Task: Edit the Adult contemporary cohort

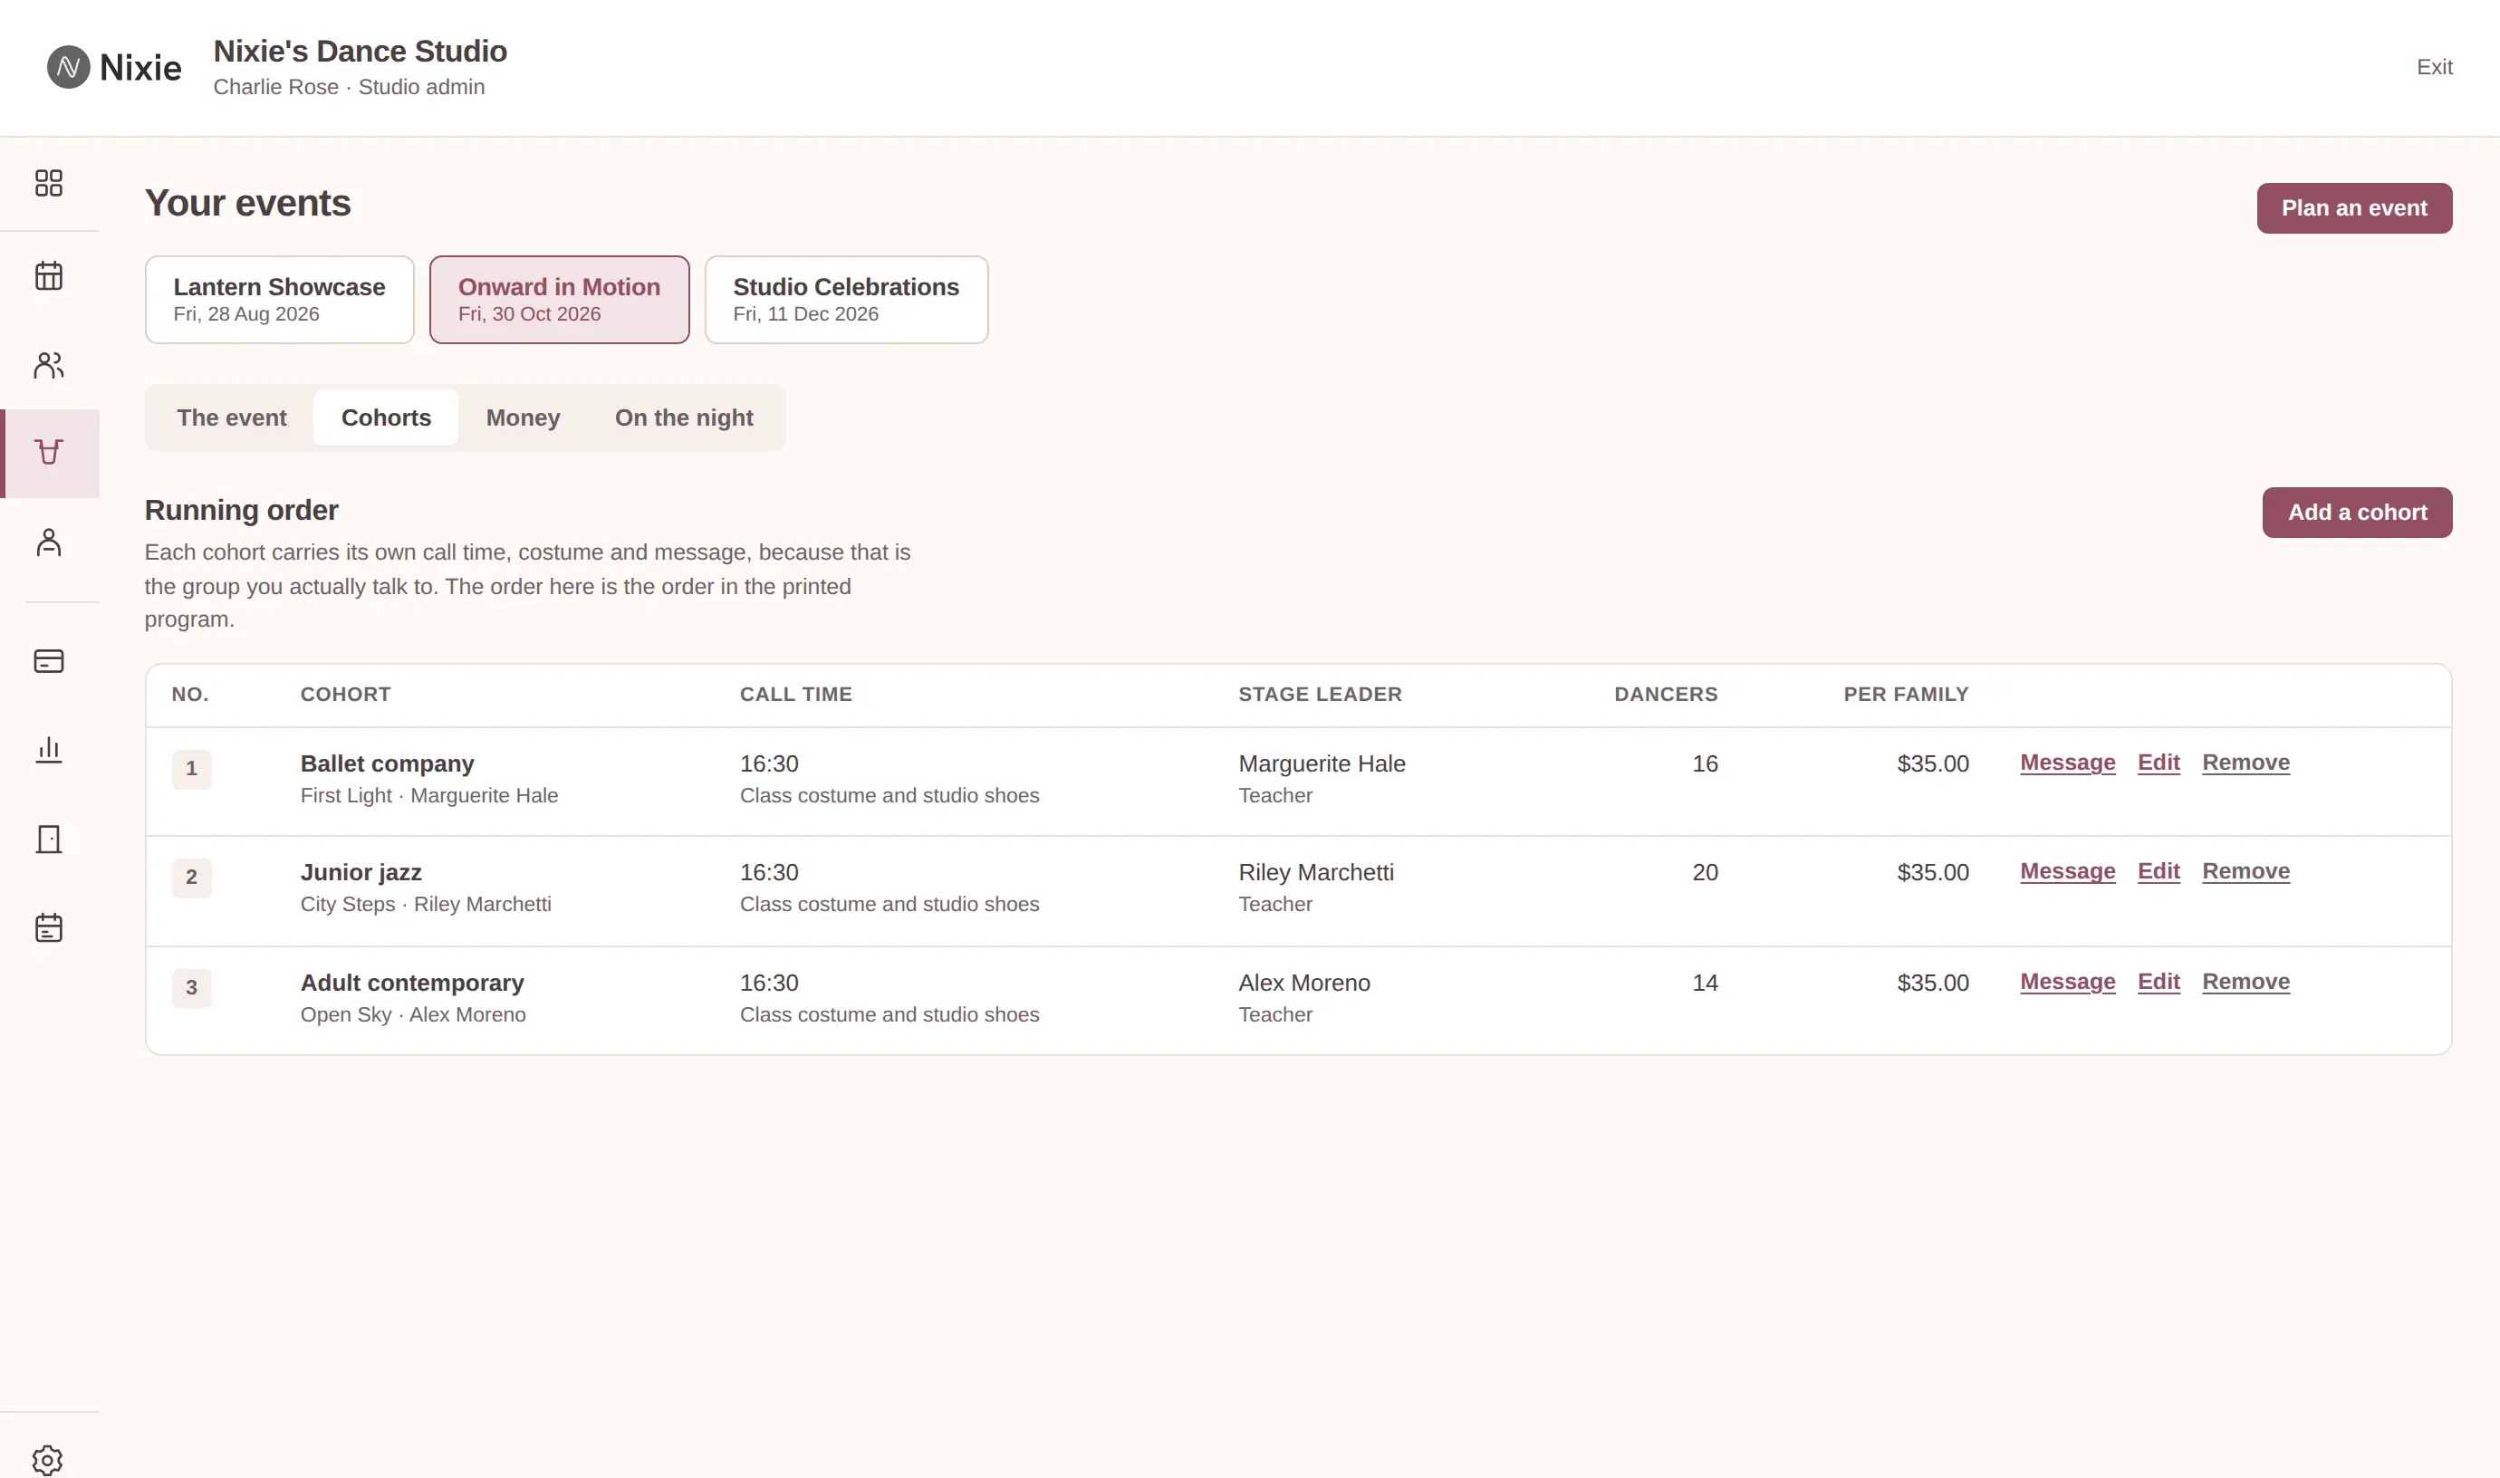Action: pyautogui.click(x=2159, y=982)
